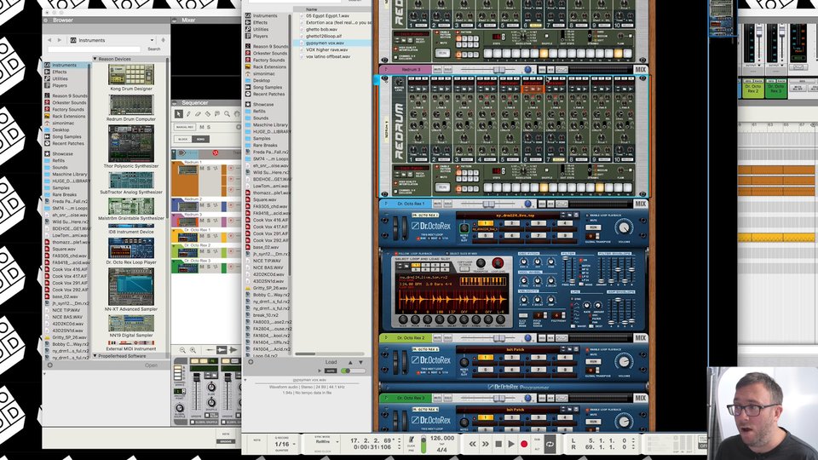Toggle the metronome click icon in transport

tap(411, 440)
